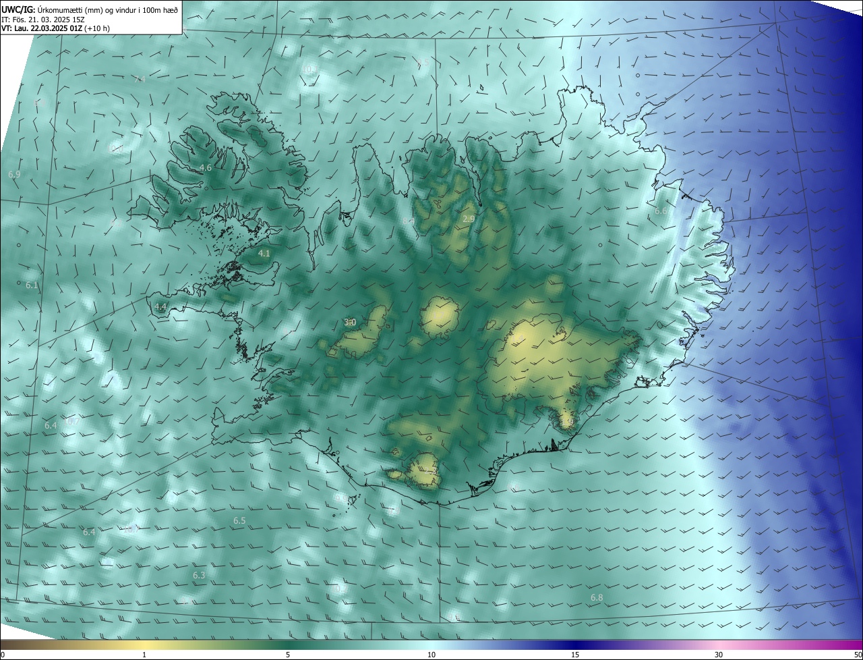The height and width of the screenshot is (660, 863).
Task: Click the 7.4 value in the northwest sea
Action: click(140, 79)
